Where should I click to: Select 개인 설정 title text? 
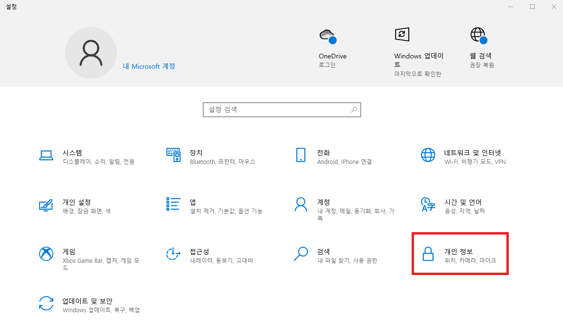coord(76,202)
